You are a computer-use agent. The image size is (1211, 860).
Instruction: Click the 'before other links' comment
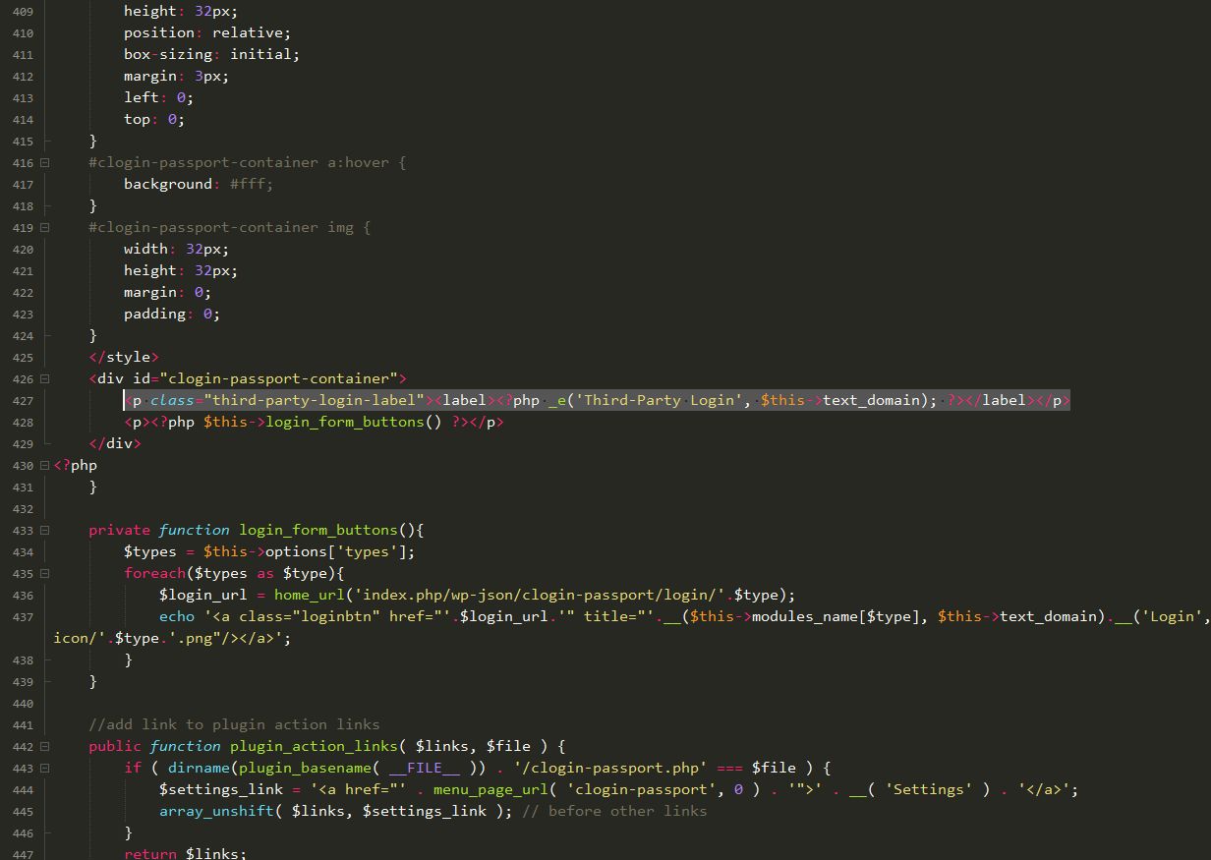tap(627, 811)
